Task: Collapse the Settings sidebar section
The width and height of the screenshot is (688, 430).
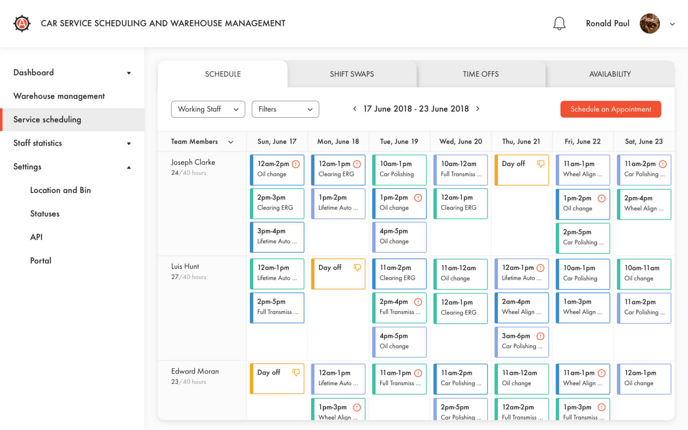Action: pyautogui.click(x=129, y=167)
